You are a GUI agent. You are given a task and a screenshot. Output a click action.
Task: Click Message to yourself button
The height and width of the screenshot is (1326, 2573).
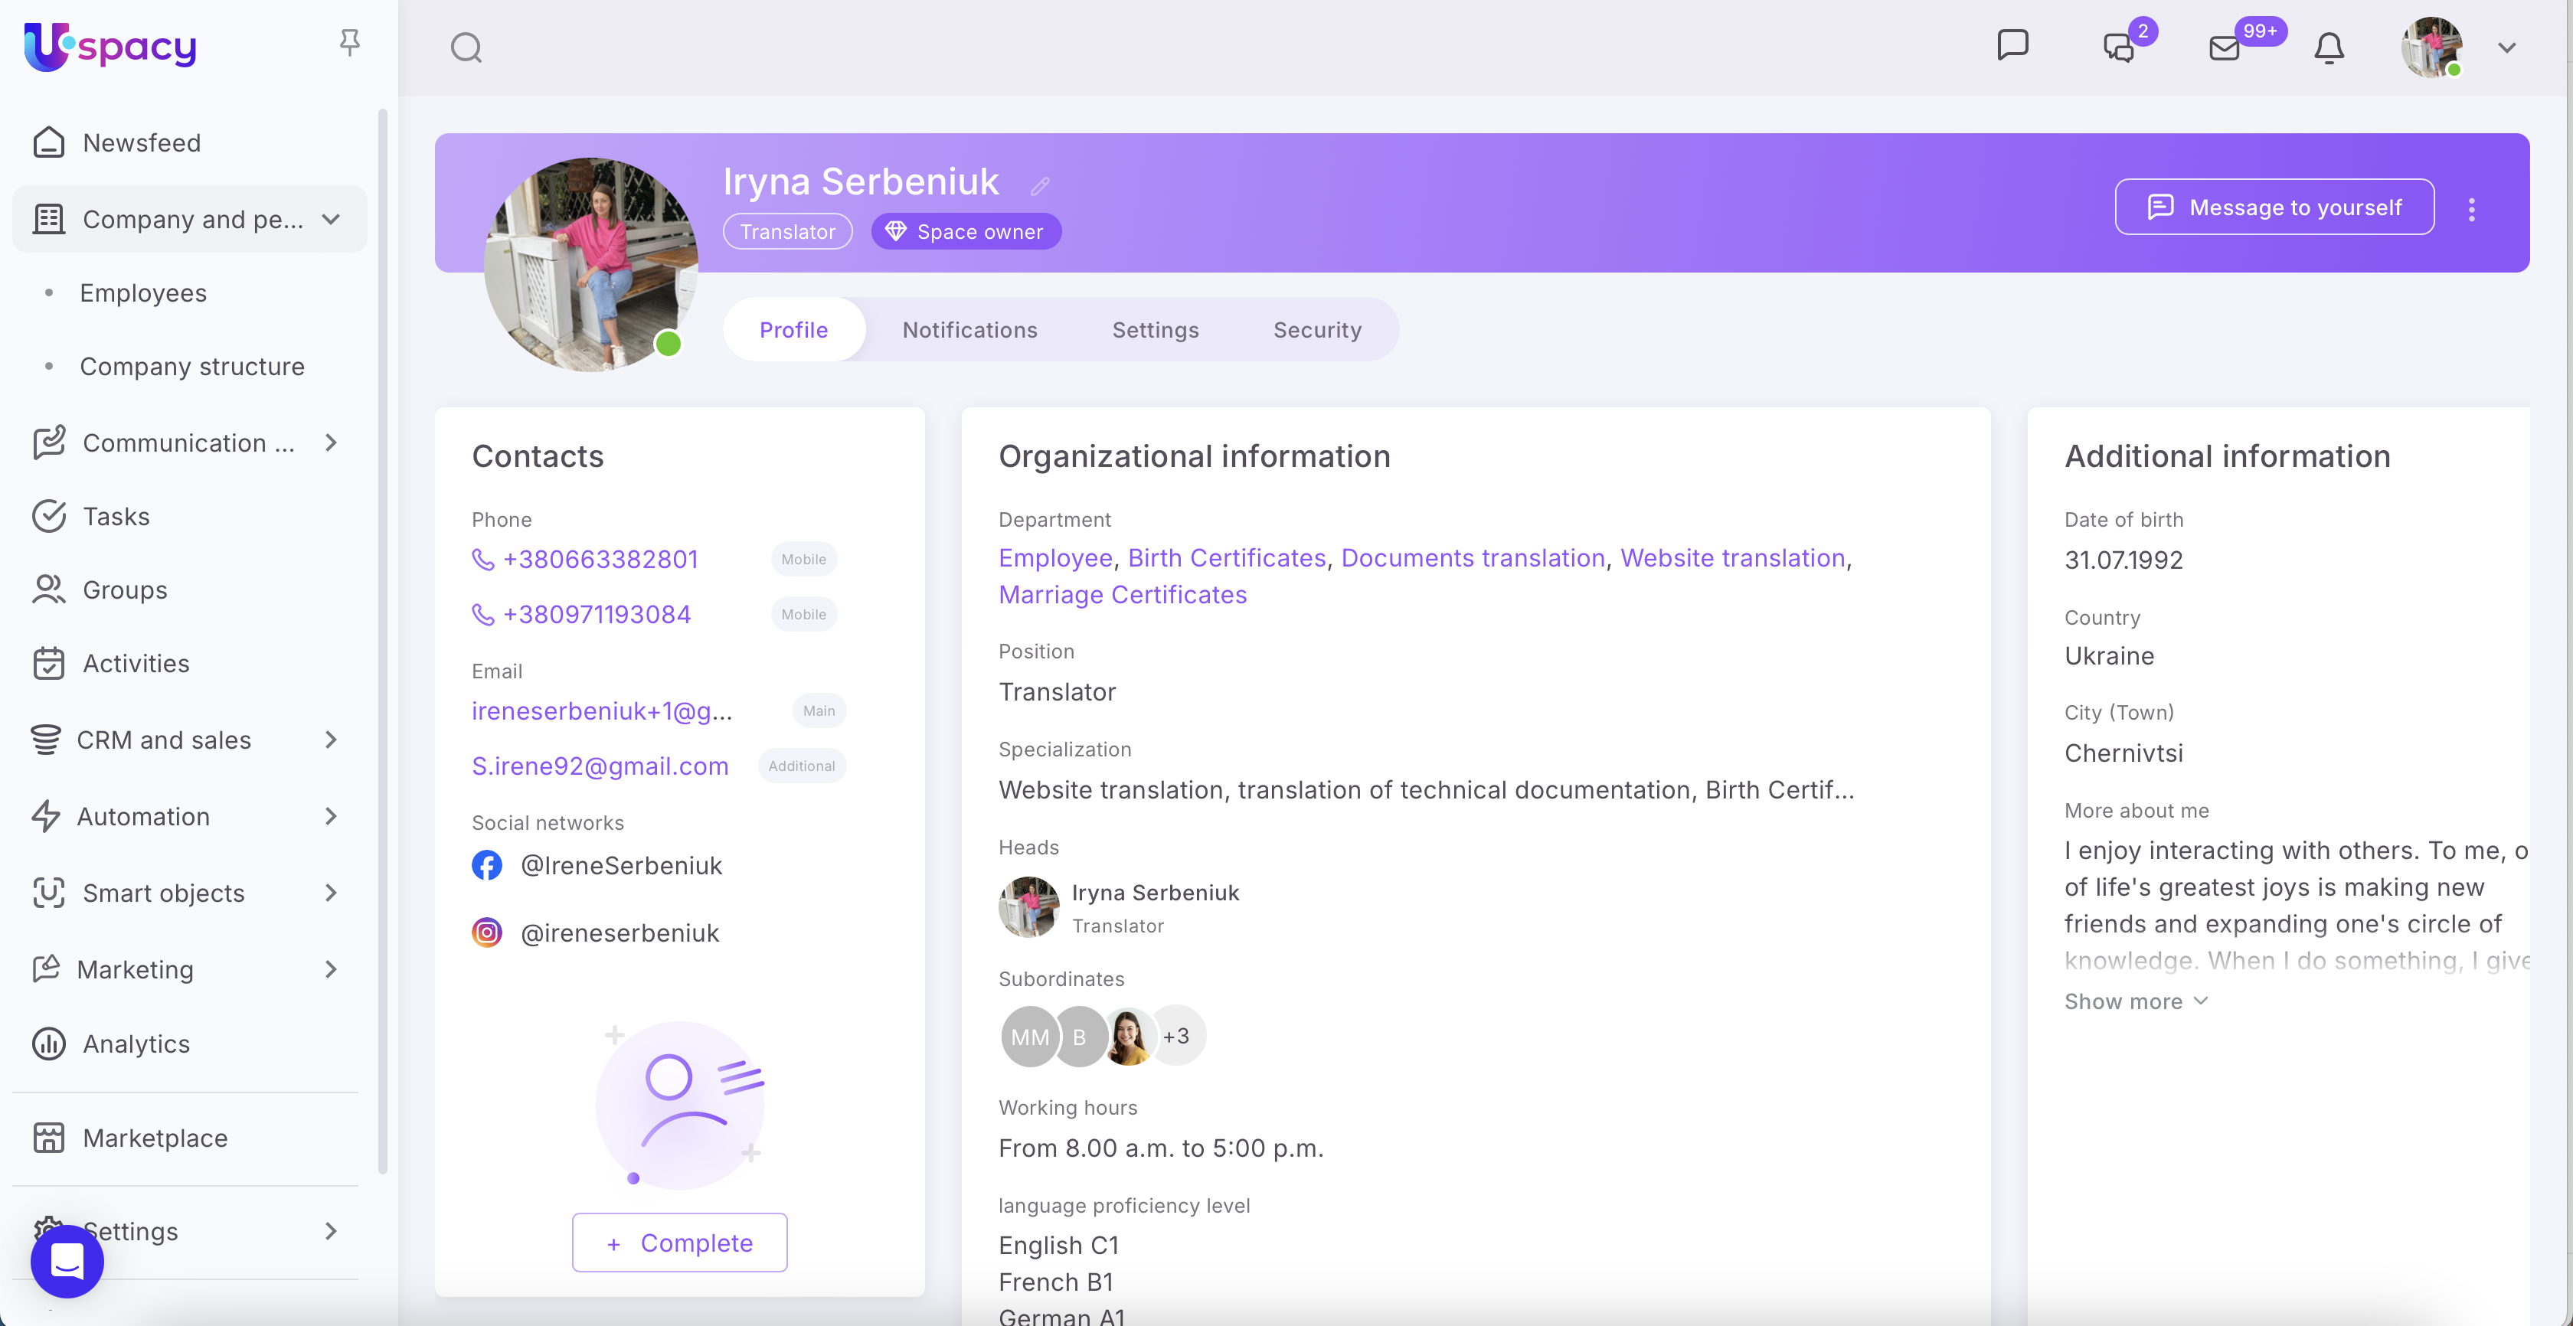(2274, 207)
